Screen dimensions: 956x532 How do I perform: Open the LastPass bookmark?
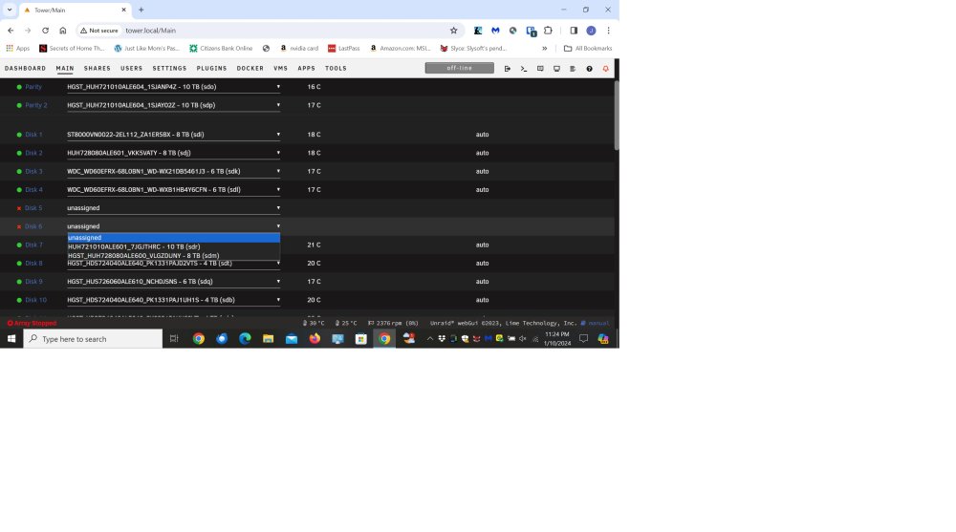tap(344, 48)
